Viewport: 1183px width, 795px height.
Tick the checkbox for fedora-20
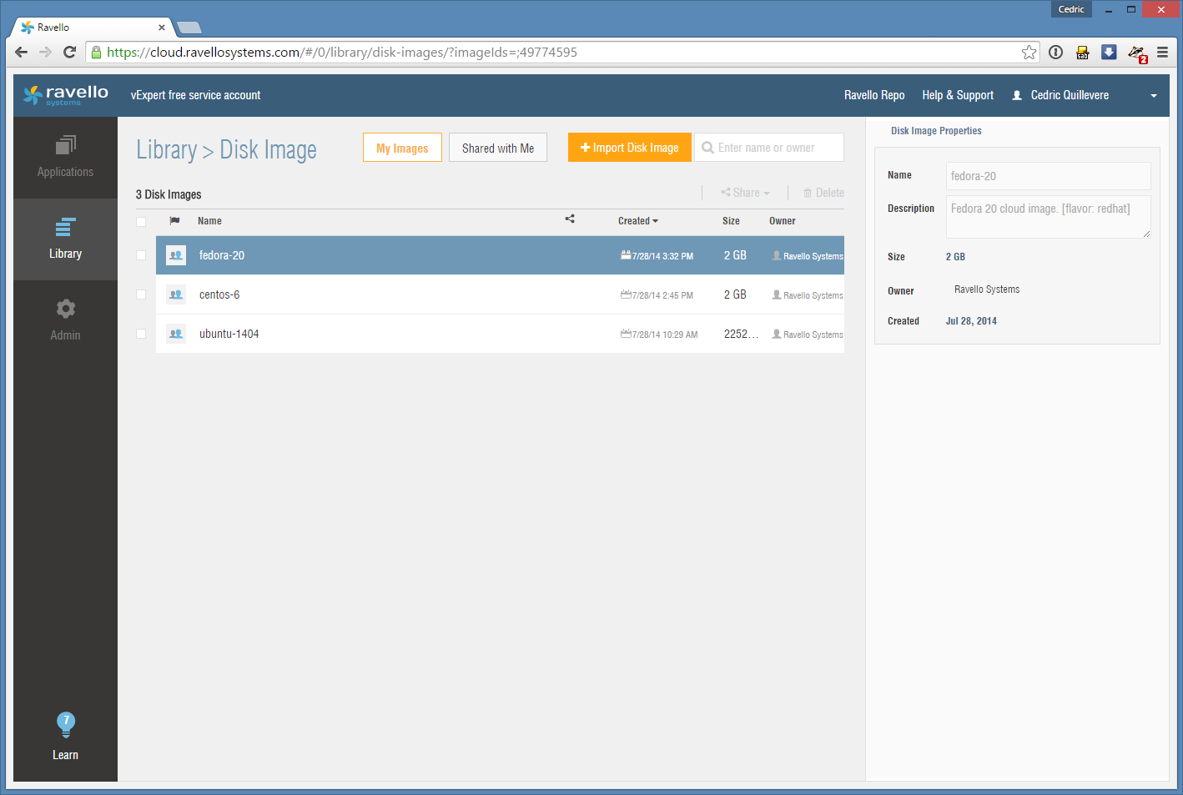pyautogui.click(x=141, y=256)
